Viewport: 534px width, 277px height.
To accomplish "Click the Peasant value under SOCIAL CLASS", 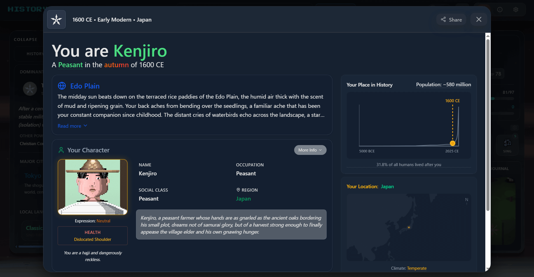I will (x=149, y=199).
